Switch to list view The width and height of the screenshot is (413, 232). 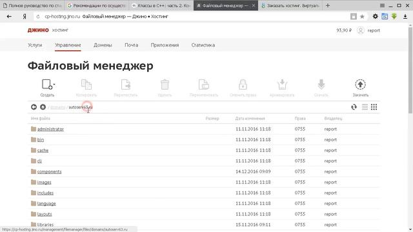[x=365, y=107]
